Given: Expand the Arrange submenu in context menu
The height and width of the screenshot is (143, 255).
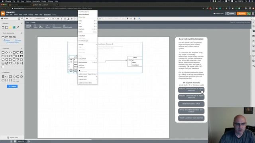Looking at the screenshot, I should (x=88, y=44).
